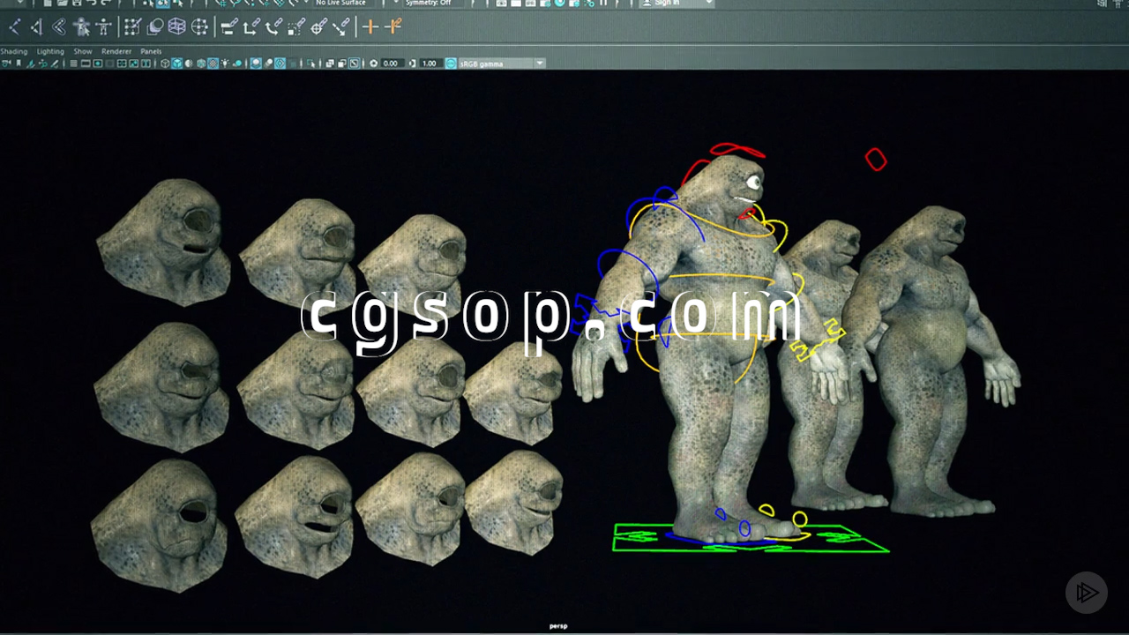Open the sRGB gamma dropdown
The image size is (1129, 635).
[x=501, y=63]
